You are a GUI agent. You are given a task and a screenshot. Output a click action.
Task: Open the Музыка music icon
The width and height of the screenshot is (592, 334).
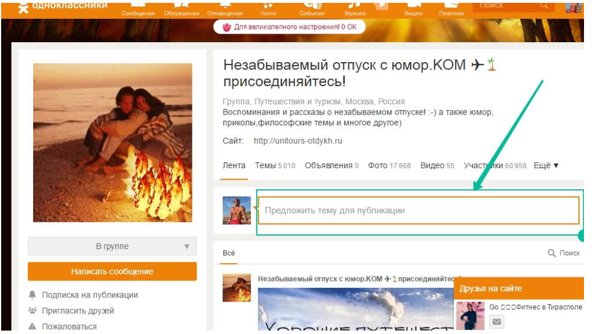pyautogui.click(x=355, y=9)
